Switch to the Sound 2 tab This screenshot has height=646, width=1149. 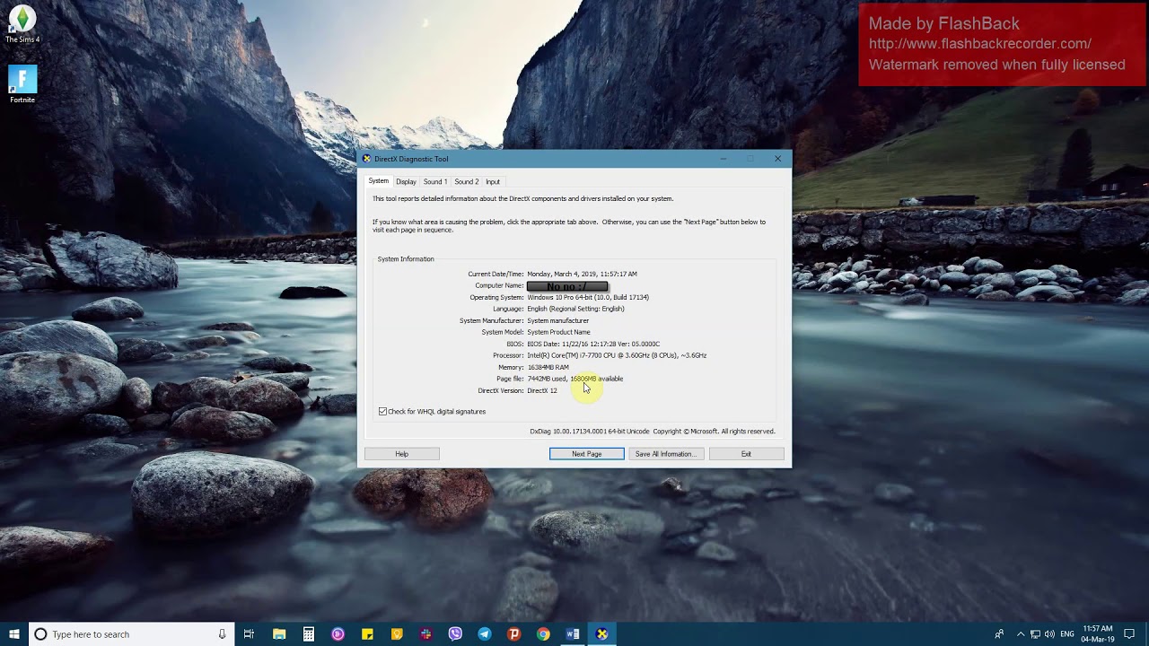(x=467, y=181)
